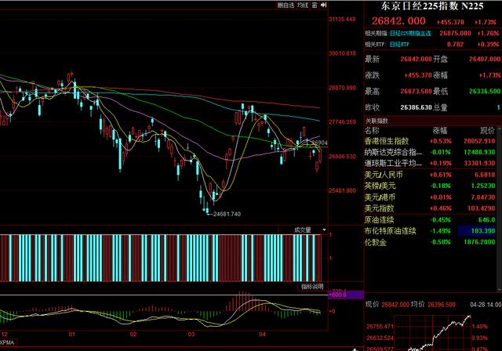Image resolution: width=502 pixels, height=351 pixels.
Task: Click the highlighted 103.390 price cell
Action: point(477,231)
